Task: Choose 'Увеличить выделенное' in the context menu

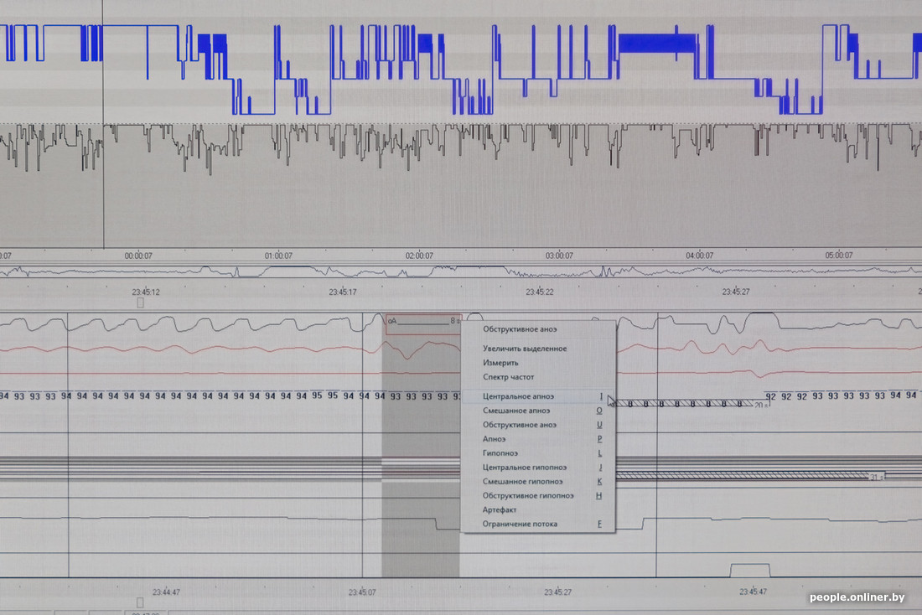Action: click(525, 349)
